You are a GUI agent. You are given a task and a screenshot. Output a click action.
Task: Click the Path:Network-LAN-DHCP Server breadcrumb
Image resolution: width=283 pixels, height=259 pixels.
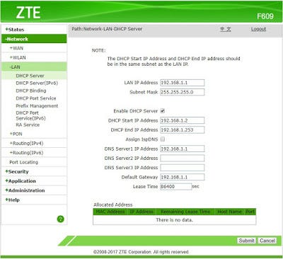point(107,29)
